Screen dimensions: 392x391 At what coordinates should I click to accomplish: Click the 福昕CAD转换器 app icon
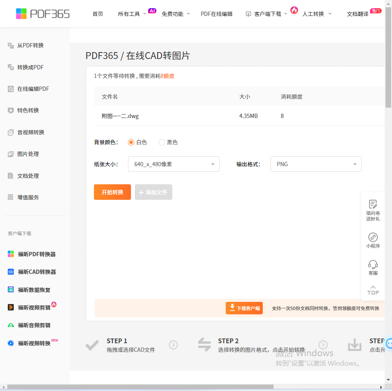coord(11,272)
